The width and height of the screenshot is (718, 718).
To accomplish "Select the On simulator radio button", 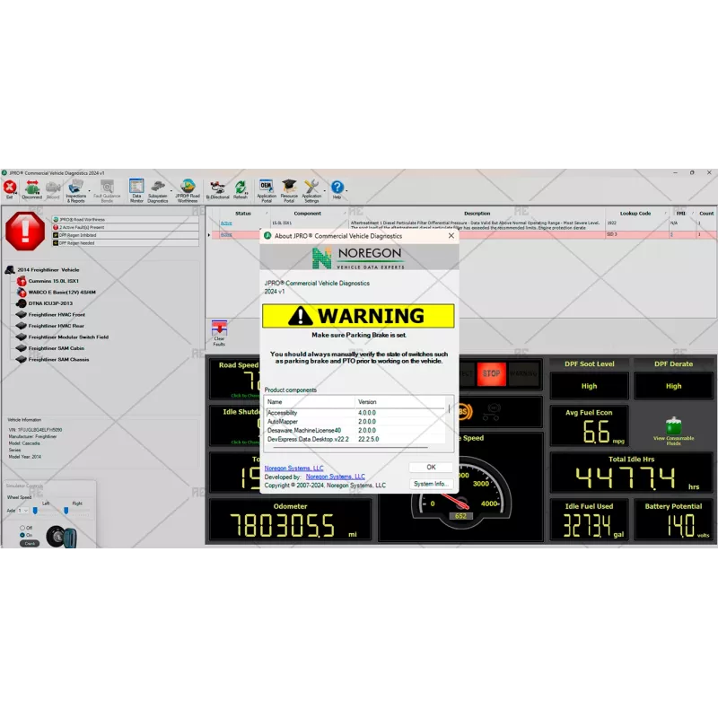I will click(x=22, y=535).
